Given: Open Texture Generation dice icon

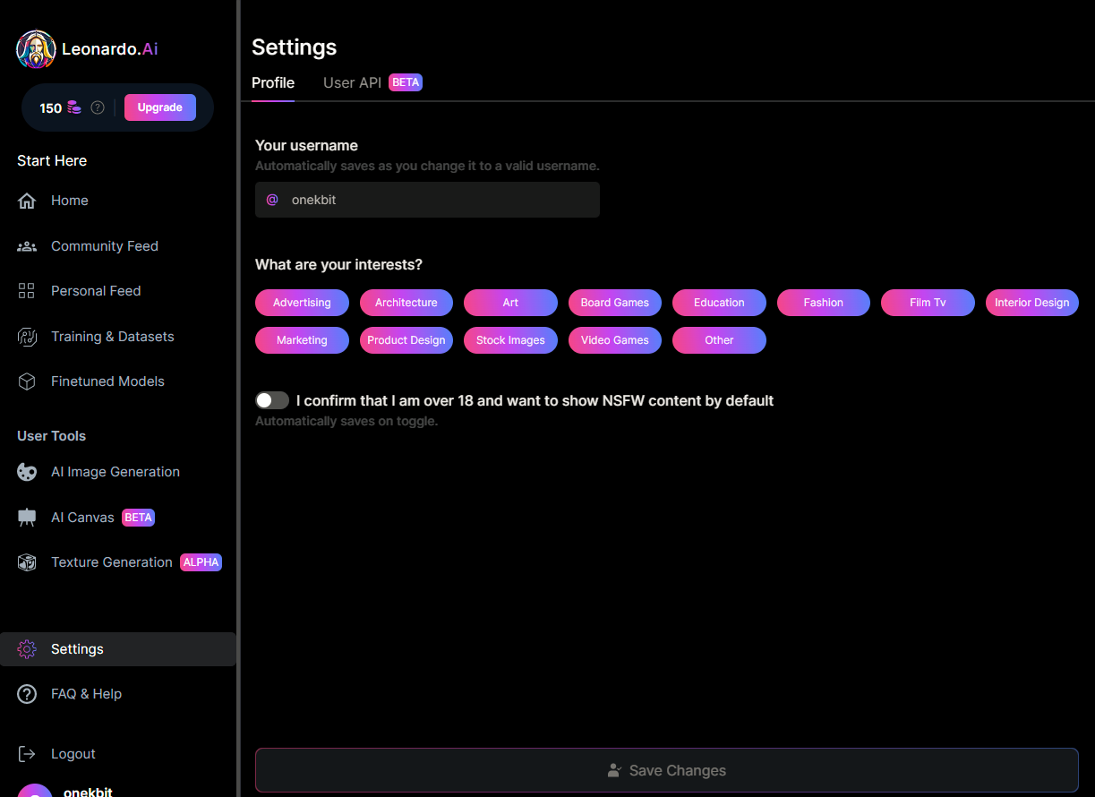Looking at the screenshot, I should (27, 562).
